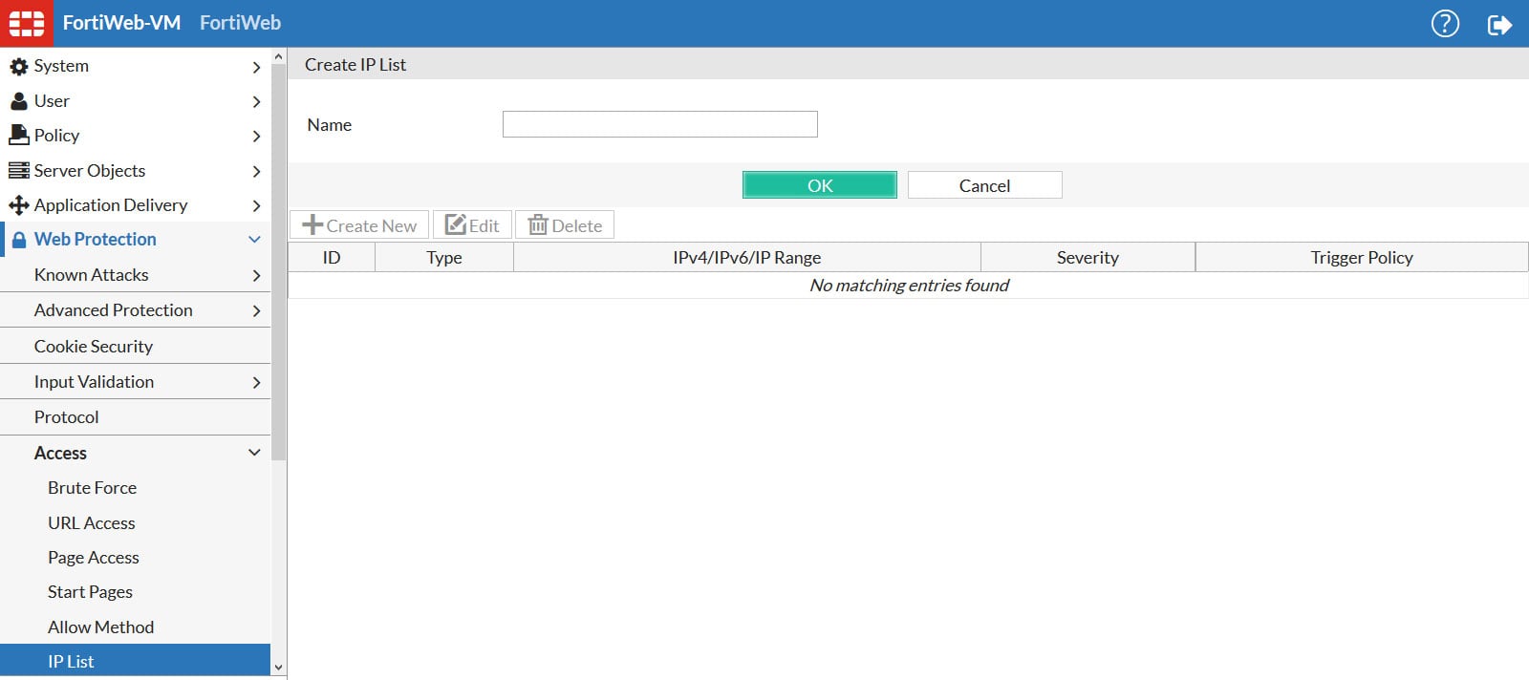Click the Edit button

tap(472, 225)
